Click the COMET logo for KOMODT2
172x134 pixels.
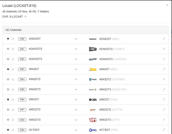pos(93,49)
